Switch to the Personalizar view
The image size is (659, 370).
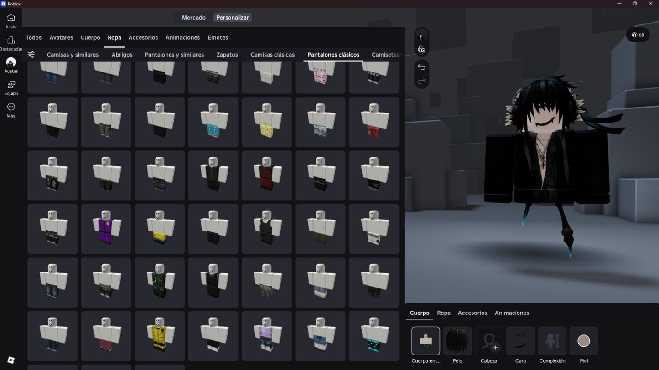[x=233, y=18]
